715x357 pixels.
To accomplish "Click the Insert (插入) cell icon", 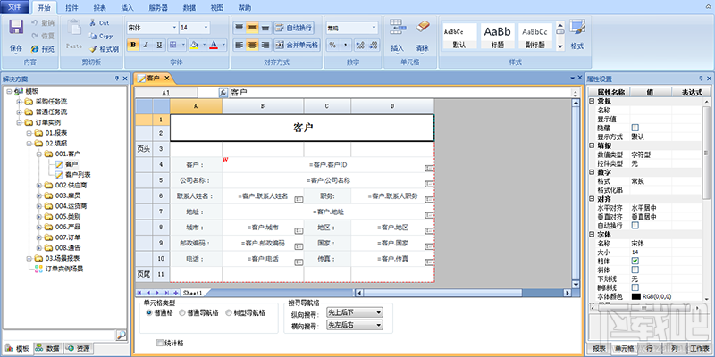I will (398, 28).
